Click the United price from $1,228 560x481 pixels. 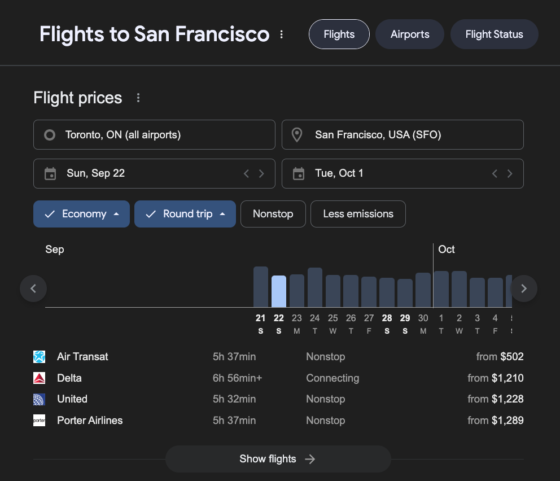(495, 399)
